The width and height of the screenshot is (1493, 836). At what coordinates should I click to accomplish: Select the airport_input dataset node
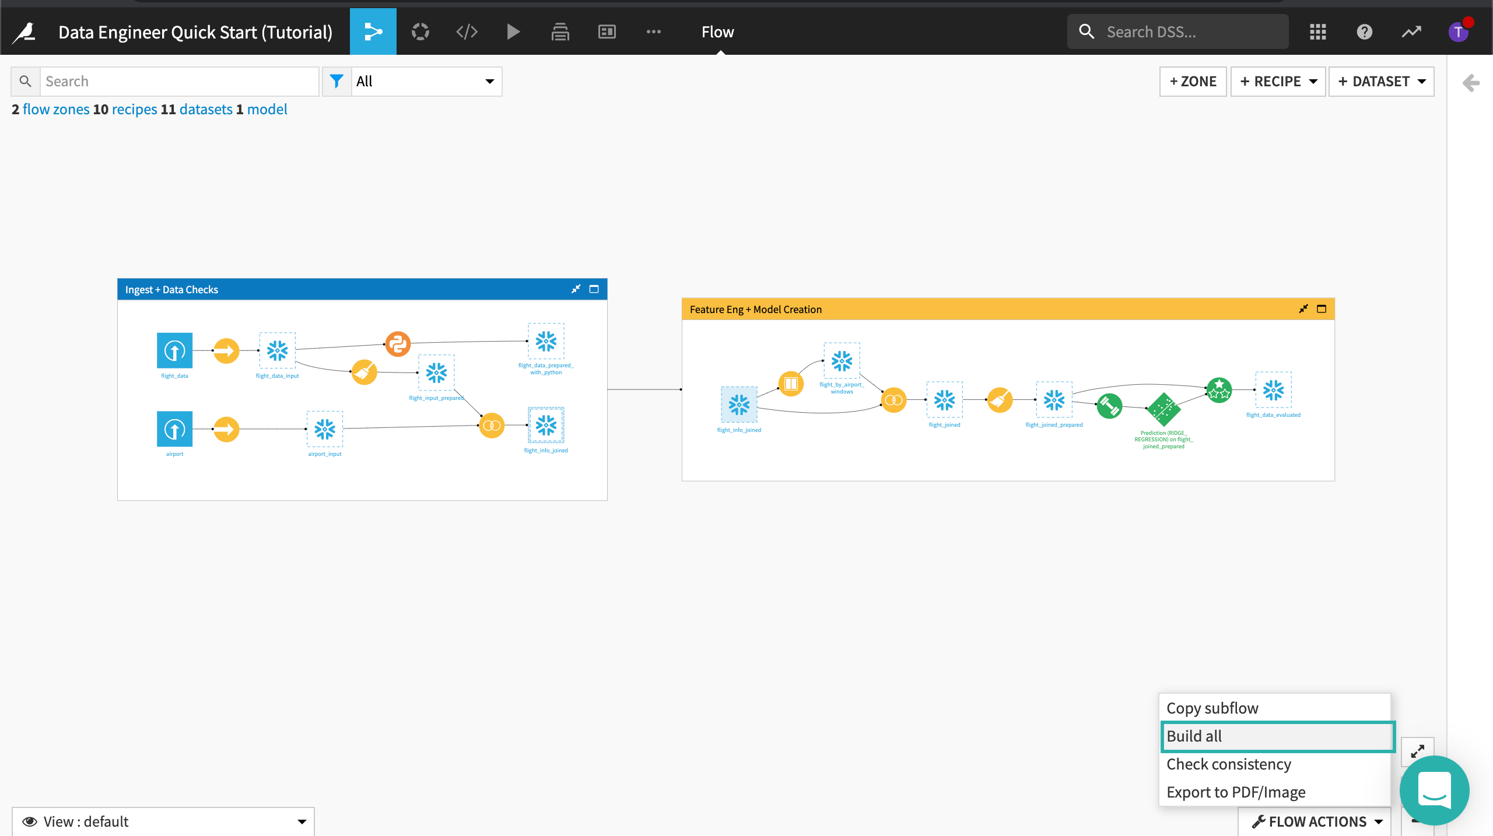tap(325, 429)
